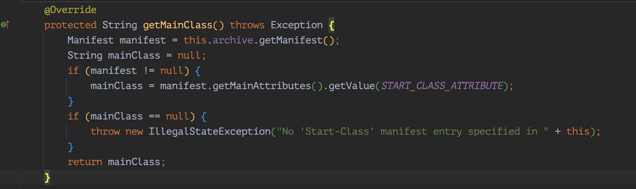Click the mainClass == null condition
Viewport: 636px width, 189px height.
pyautogui.click(x=140, y=116)
